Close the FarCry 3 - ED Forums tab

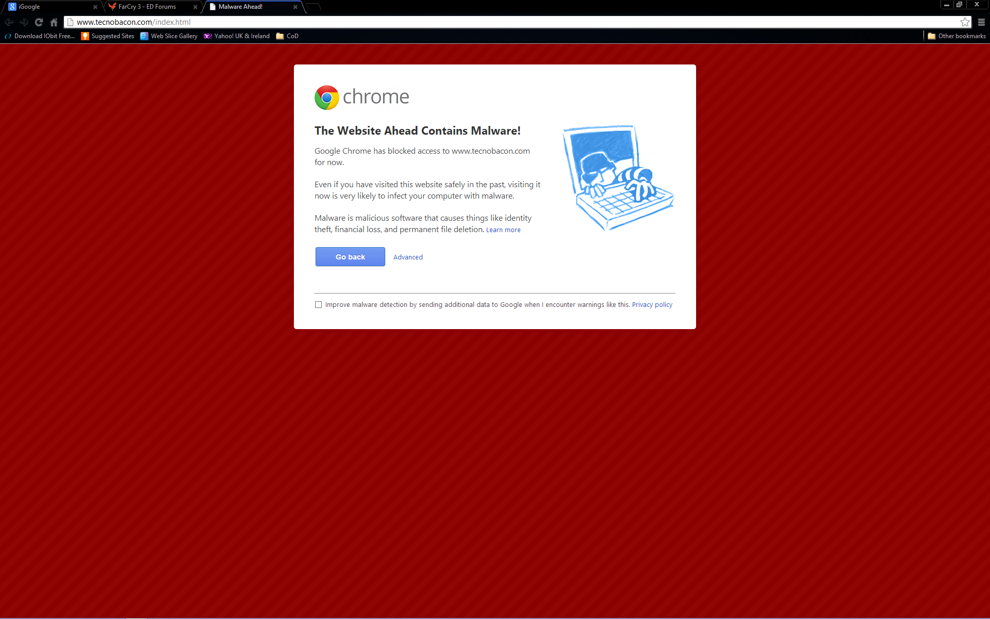click(195, 7)
